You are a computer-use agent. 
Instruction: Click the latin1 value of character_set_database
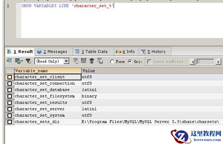tap(89, 90)
